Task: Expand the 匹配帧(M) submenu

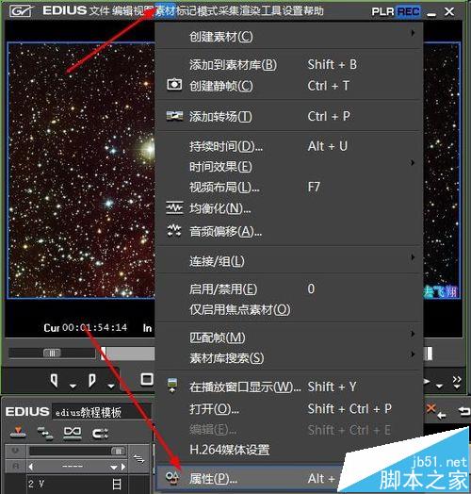Action: click(x=289, y=338)
